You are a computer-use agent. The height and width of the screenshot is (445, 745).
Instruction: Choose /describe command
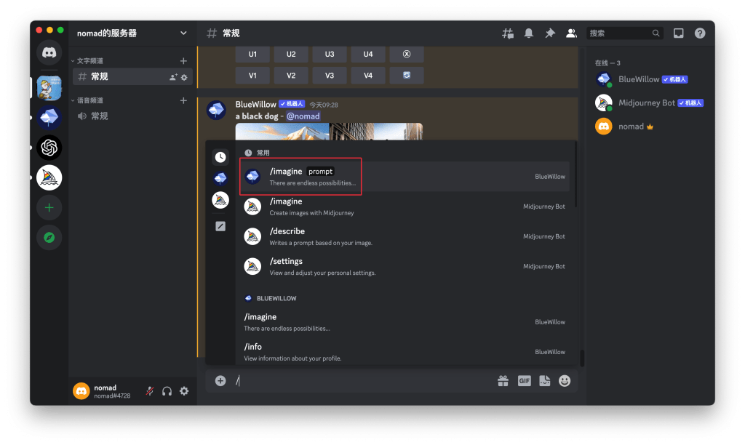(405, 236)
